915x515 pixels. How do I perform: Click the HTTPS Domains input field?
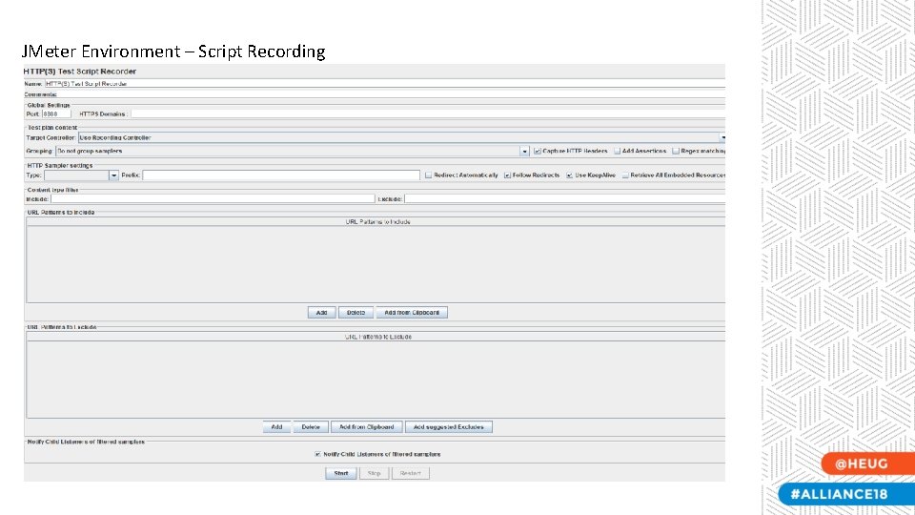(428, 113)
